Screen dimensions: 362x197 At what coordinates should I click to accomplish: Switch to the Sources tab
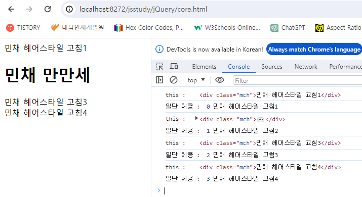point(272,67)
